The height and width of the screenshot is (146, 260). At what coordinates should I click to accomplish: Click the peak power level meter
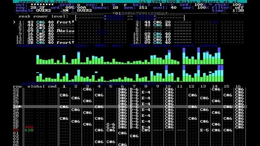130,18
